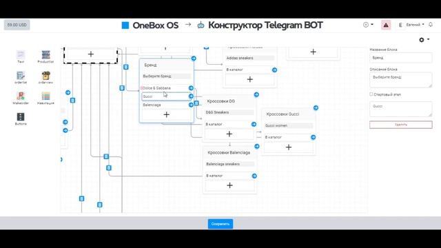
Task: Open the notifications bell
Action: pyautogui.click(x=431, y=25)
